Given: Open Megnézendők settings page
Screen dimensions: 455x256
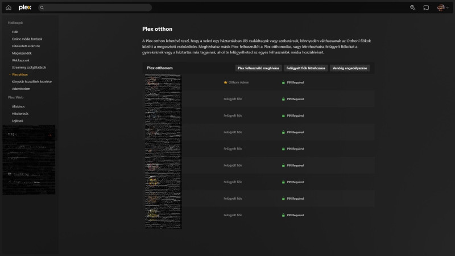Looking at the screenshot, I should pos(22,53).
